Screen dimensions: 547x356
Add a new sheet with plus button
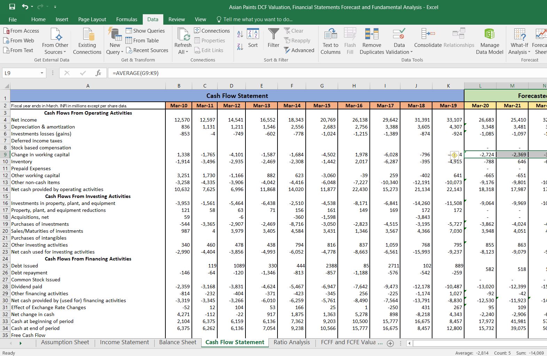coord(390,343)
